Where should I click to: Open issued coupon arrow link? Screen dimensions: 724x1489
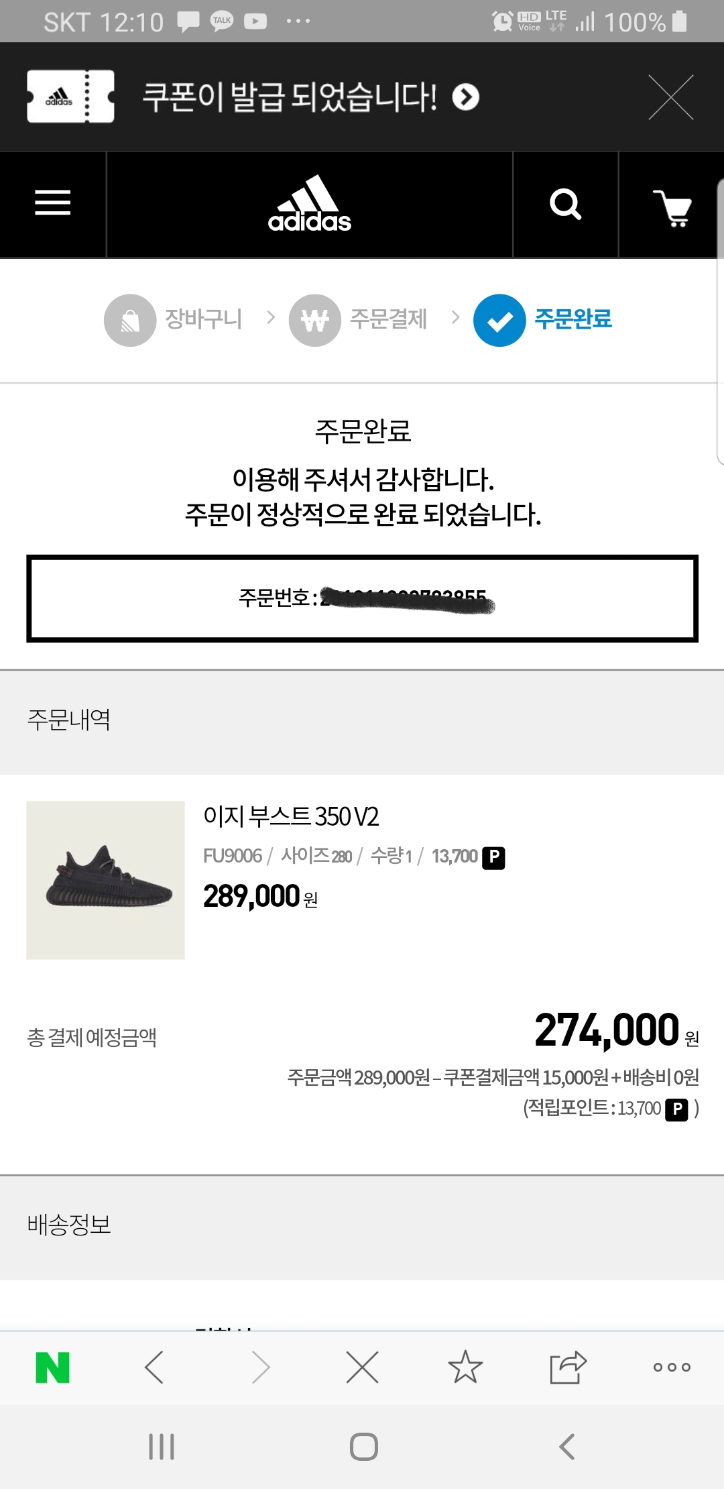[x=466, y=97]
